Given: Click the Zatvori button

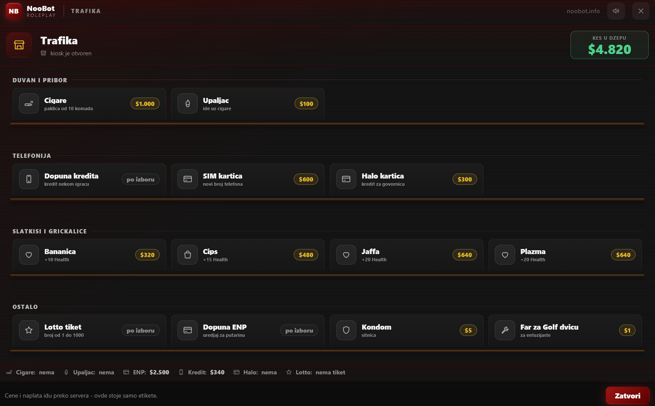Looking at the screenshot, I should pos(628,395).
